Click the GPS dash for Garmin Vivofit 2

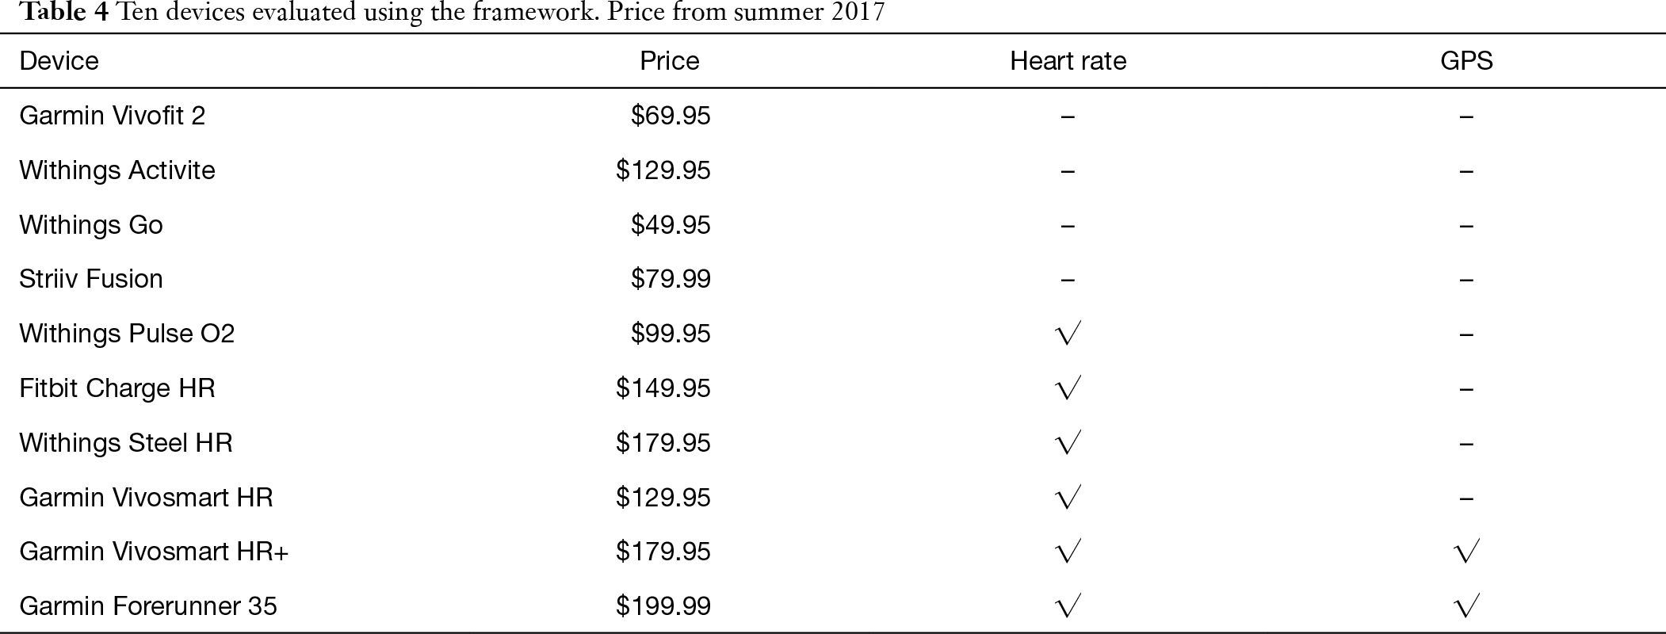[1466, 117]
